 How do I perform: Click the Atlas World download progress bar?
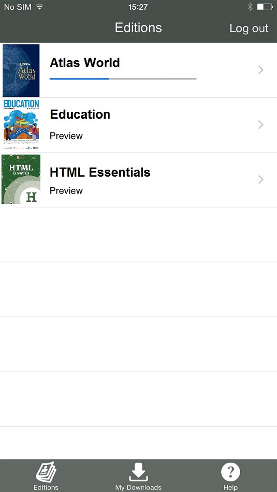(x=123, y=79)
